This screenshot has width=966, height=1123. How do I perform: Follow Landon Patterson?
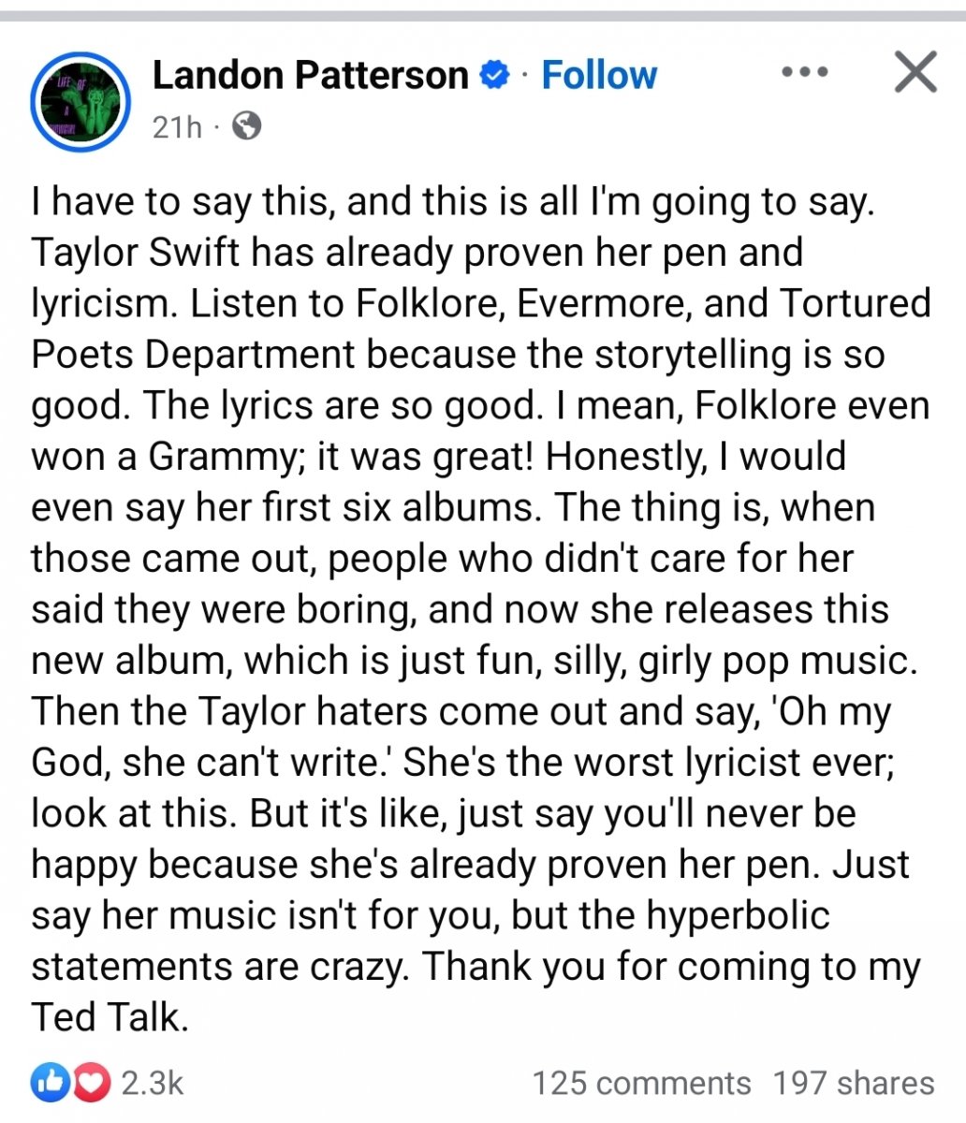[599, 75]
